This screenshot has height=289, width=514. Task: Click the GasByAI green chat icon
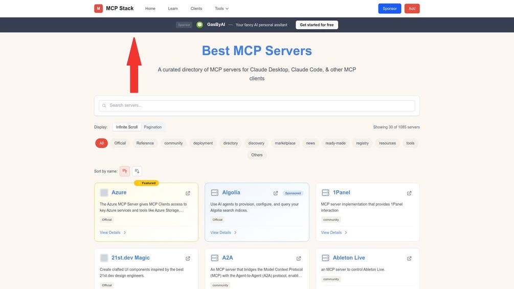point(199,25)
